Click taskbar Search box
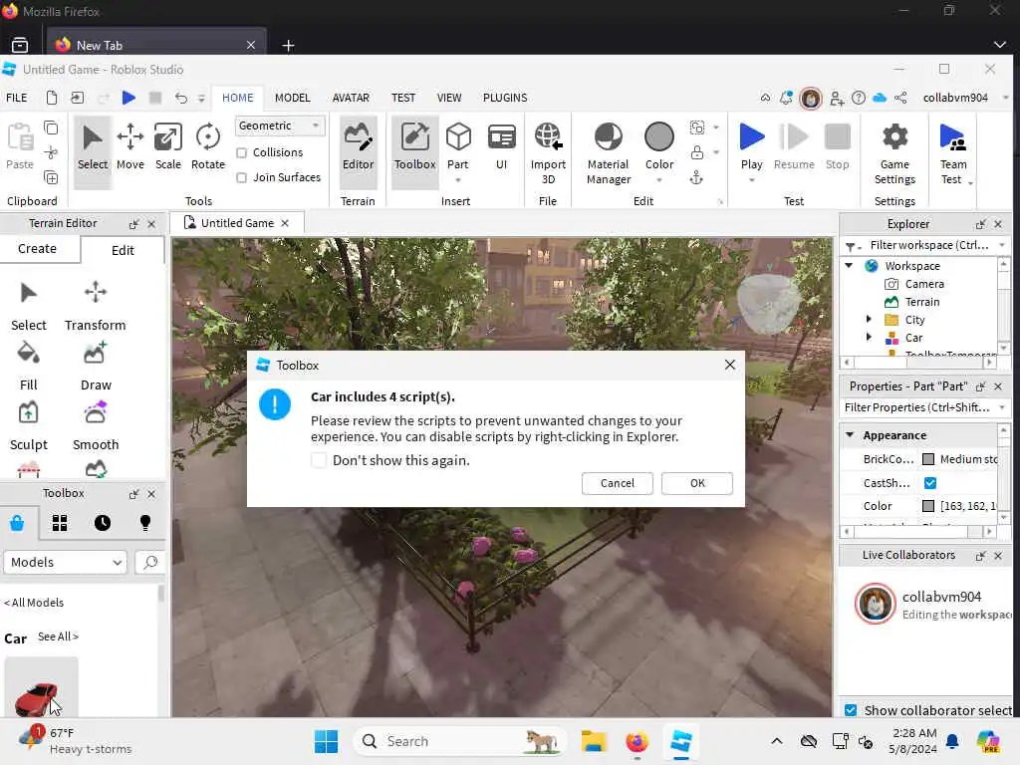The image size is (1020, 765). [x=459, y=741]
